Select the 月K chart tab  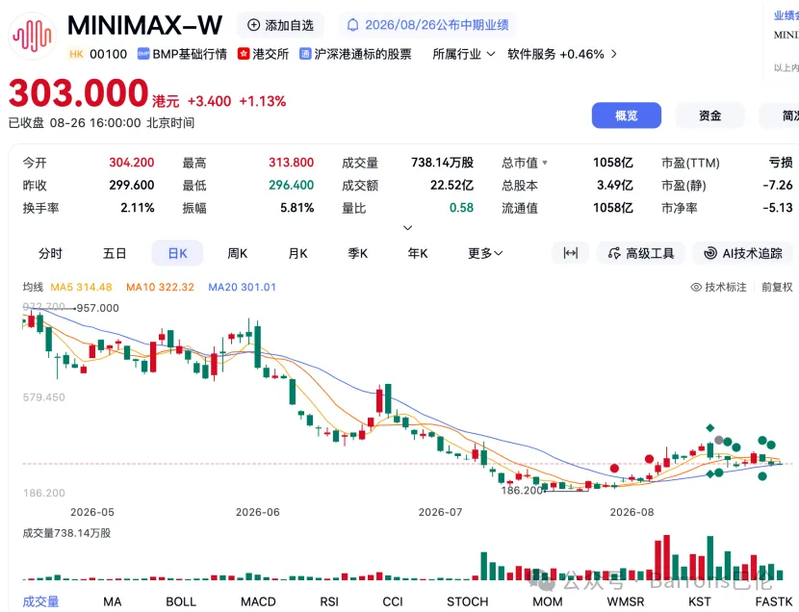[x=298, y=253]
